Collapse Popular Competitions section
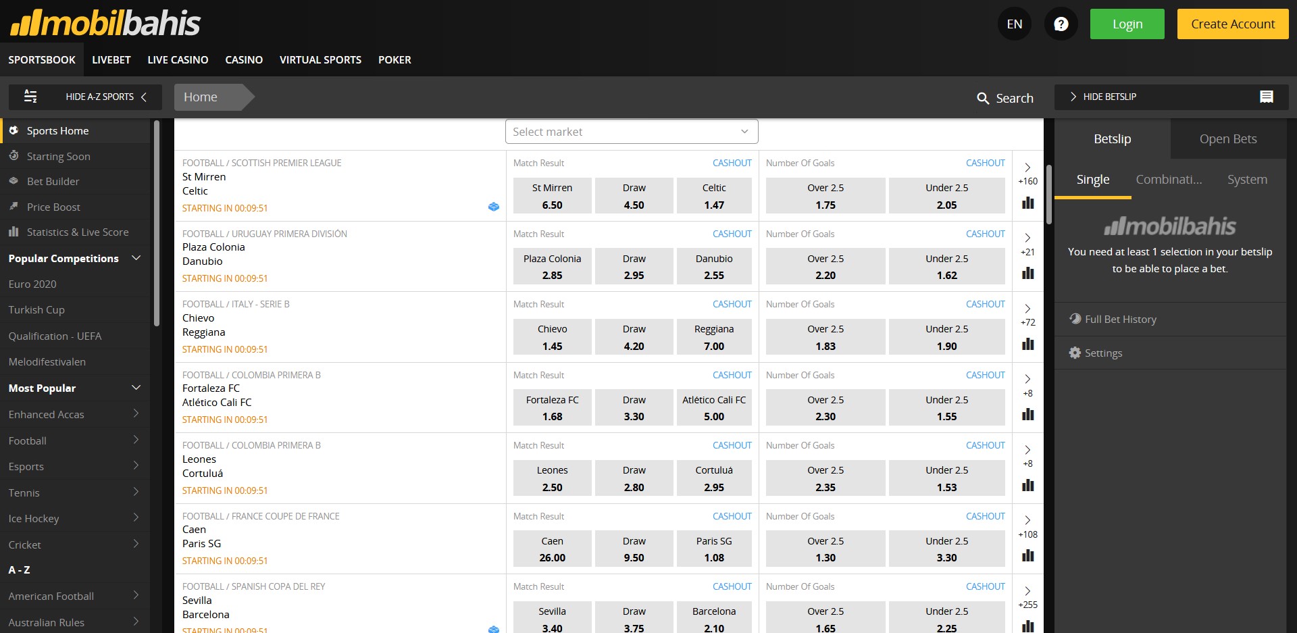 tap(136, 258)
